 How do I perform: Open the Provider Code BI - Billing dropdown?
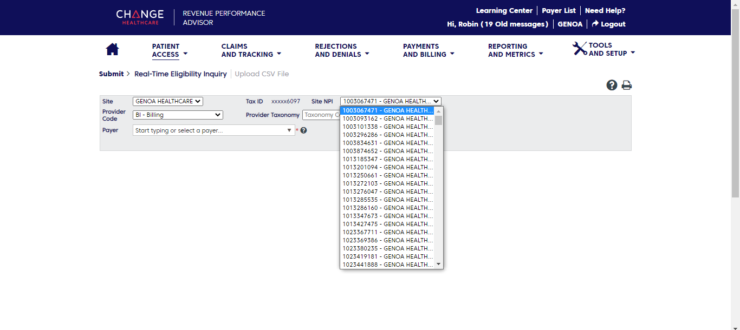coord(178,115)
